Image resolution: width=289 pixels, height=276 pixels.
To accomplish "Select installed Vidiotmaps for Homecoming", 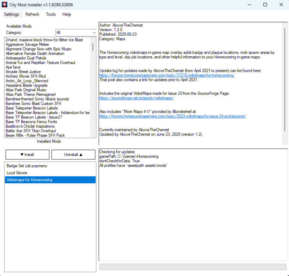I will coord(29,180).
